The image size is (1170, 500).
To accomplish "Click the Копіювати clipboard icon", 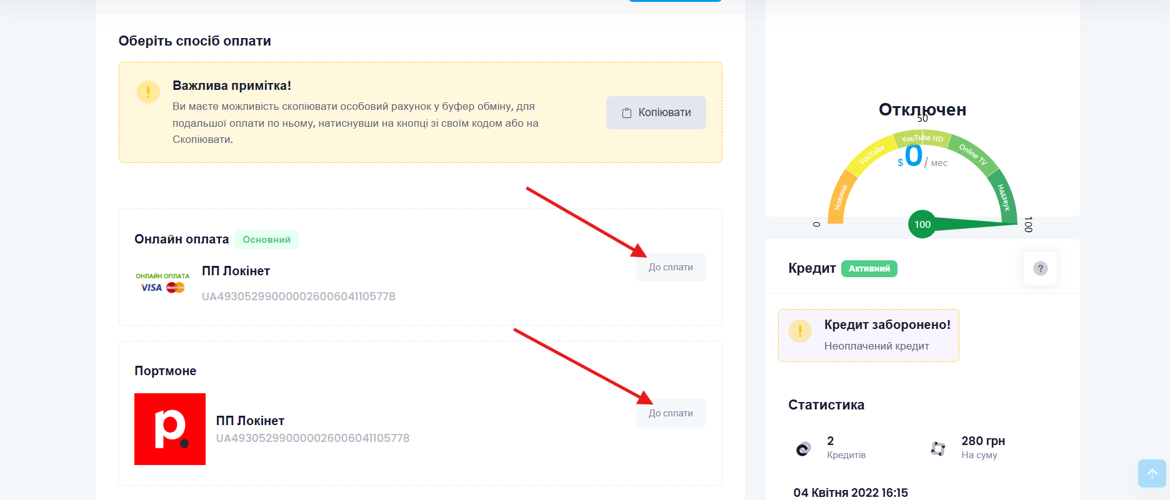I will coord(627,113).
